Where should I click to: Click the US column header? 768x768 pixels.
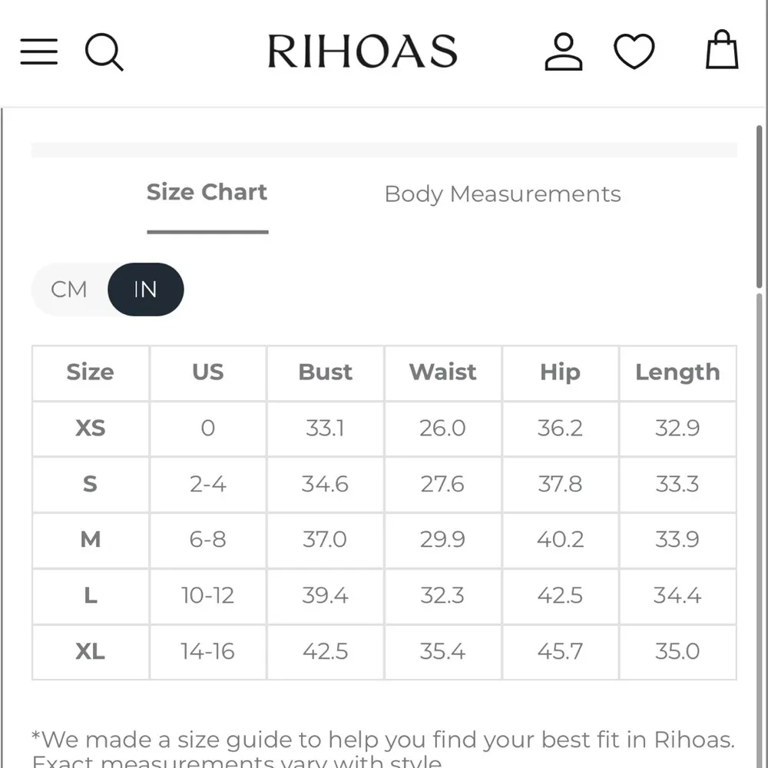207,372
